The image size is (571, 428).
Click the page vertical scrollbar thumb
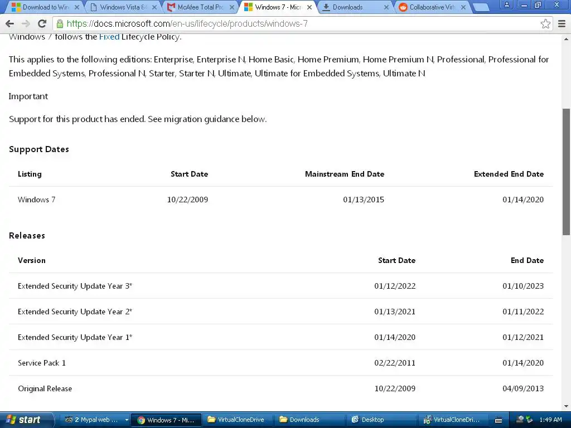click(x=567, y=172)
